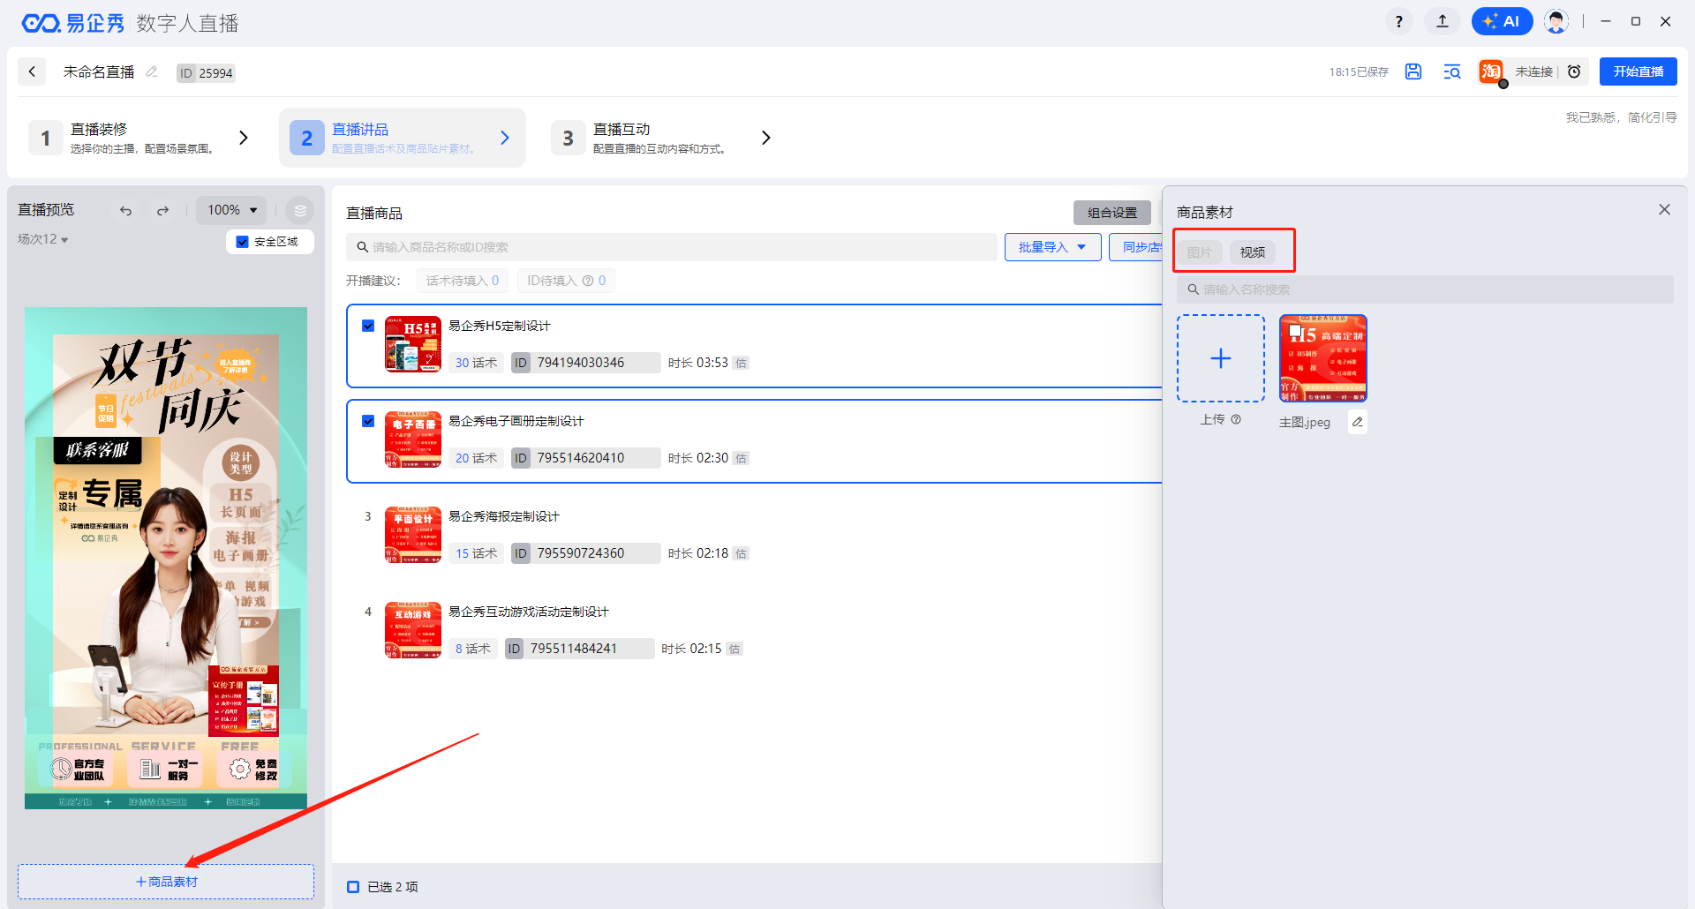
Task: Click chevron after 直播互动 step
Action: (766, 138)
